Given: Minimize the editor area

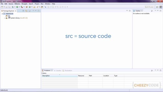Looking at the screenshot, I should (x=127, y=11).
